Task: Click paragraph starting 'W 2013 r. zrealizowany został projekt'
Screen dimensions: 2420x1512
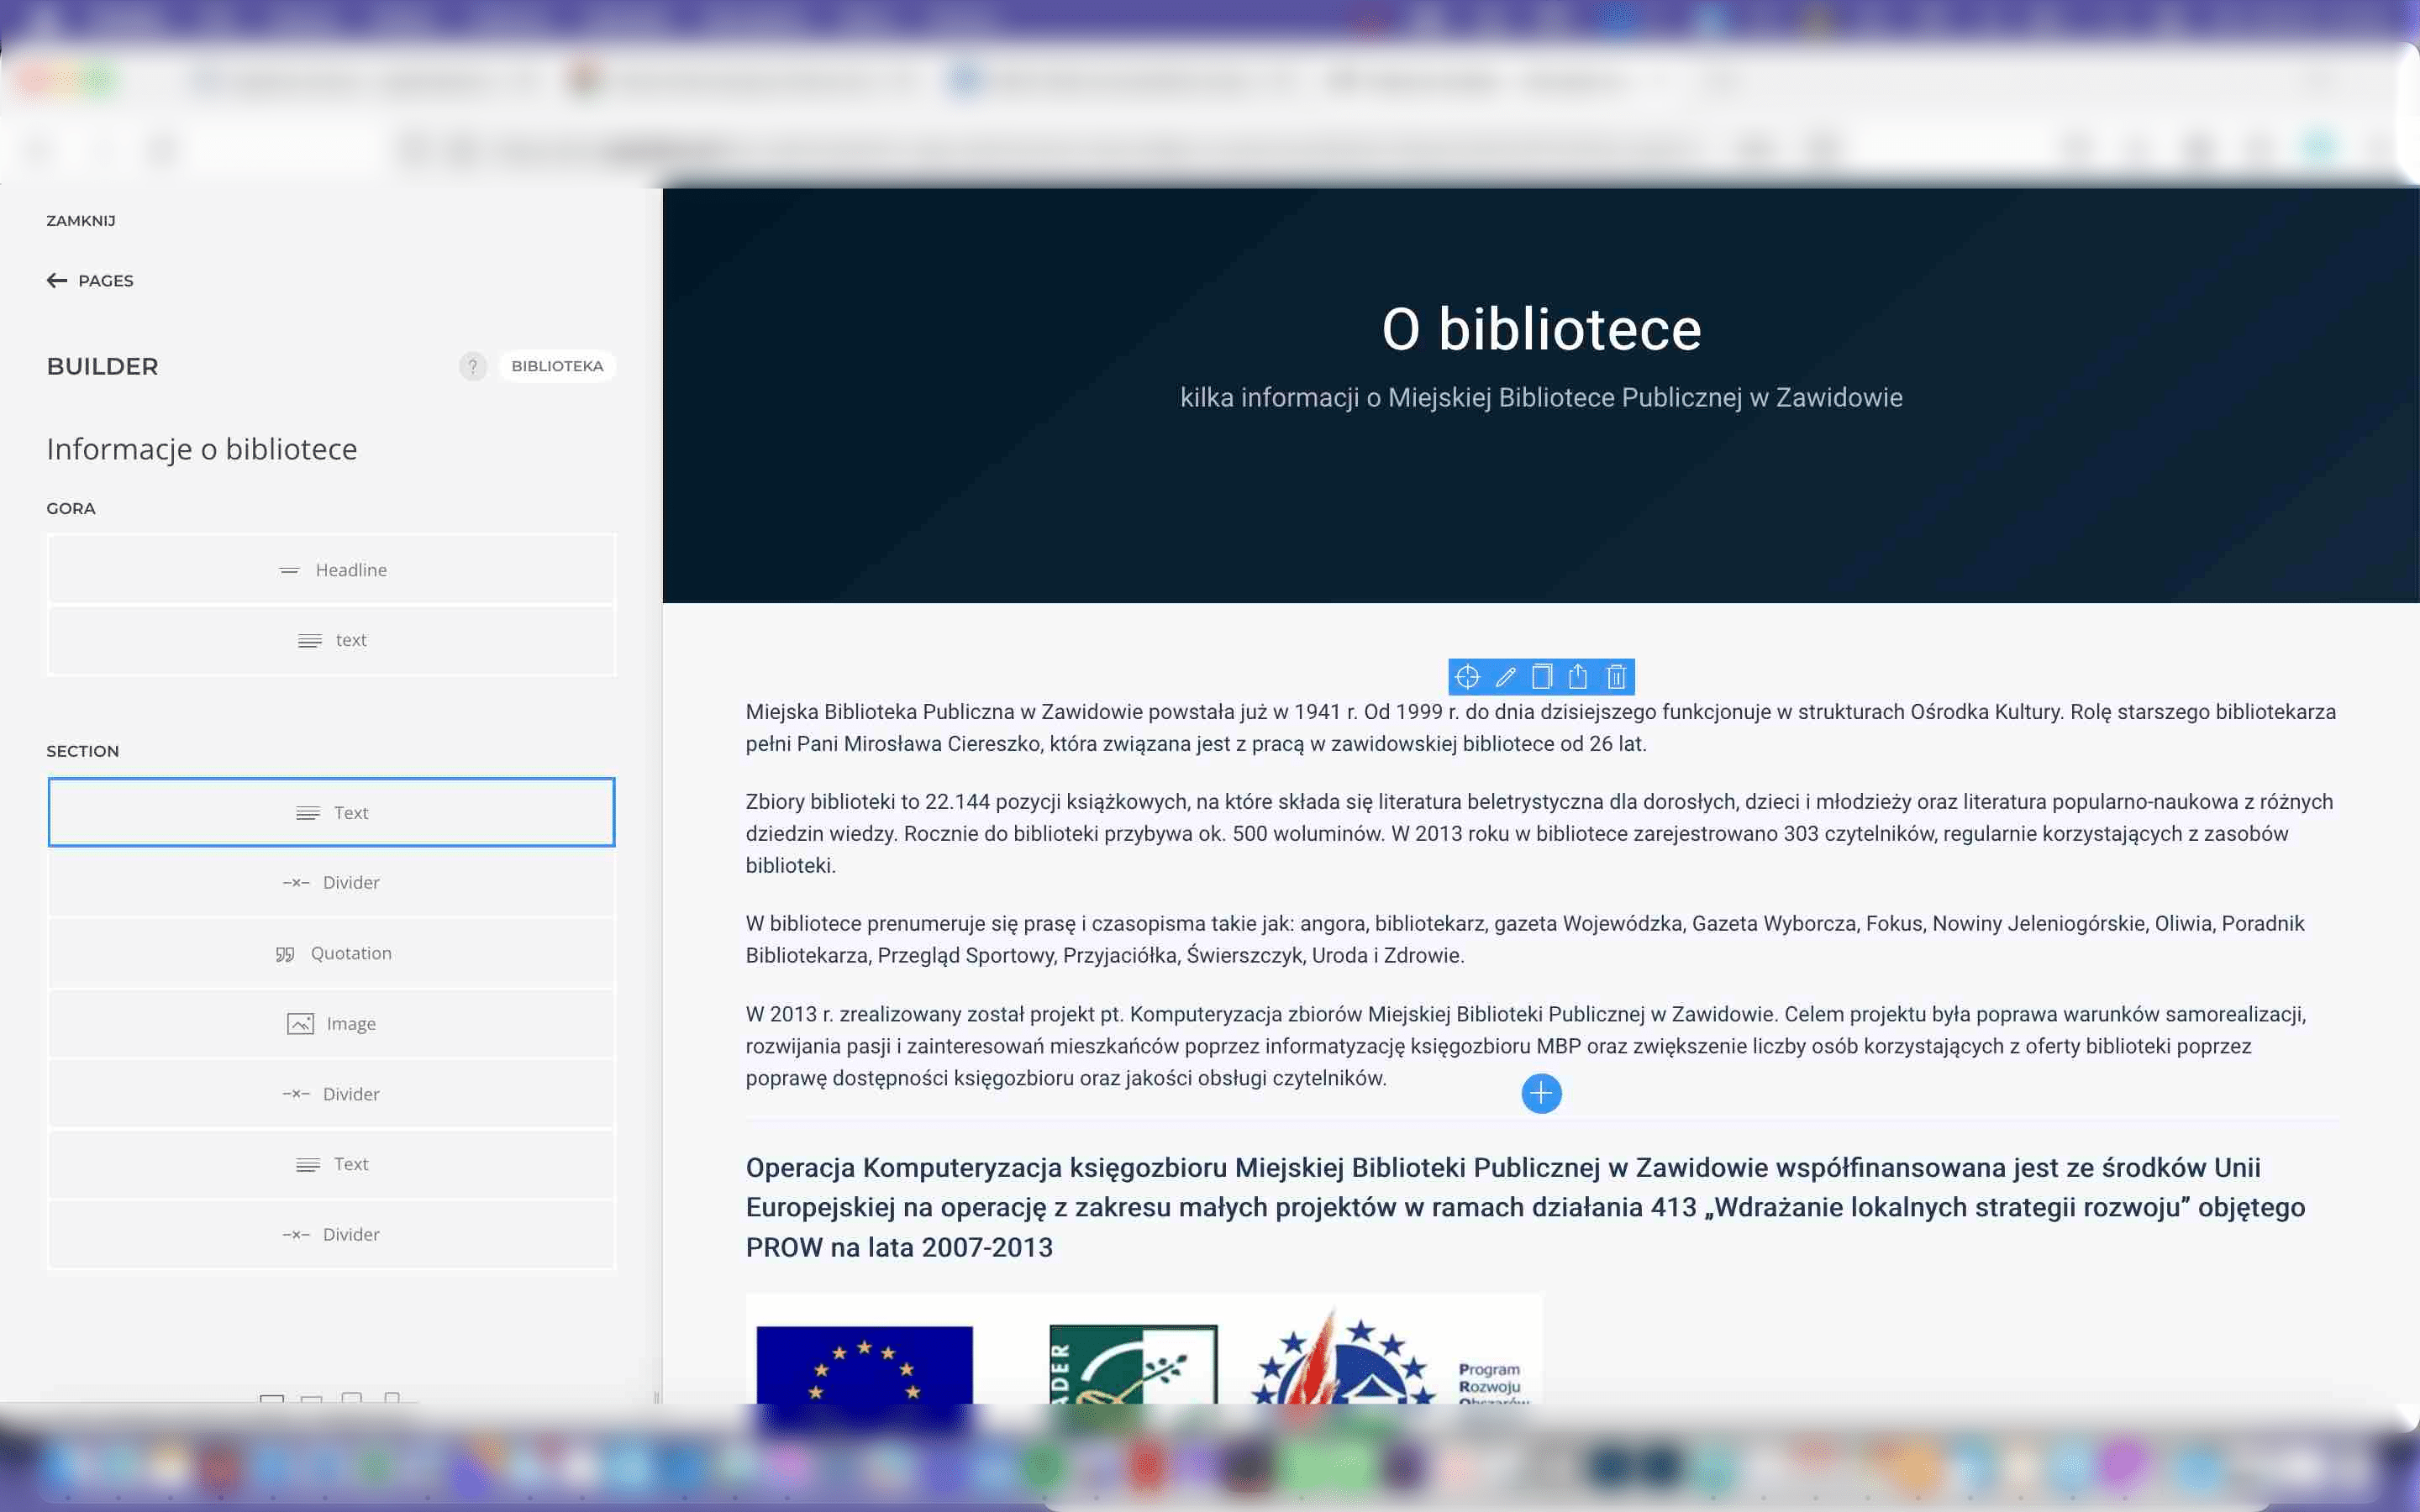Action: 1526,1045
